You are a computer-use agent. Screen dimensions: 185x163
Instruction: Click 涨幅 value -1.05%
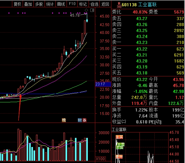pyautogui.click(x=140, y=91)
